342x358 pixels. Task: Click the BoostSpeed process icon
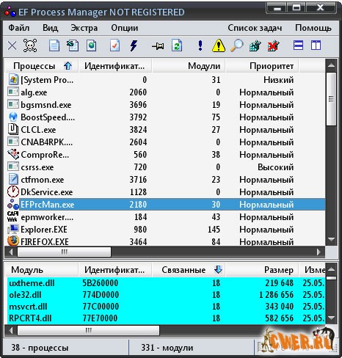[x=13, y=117]
